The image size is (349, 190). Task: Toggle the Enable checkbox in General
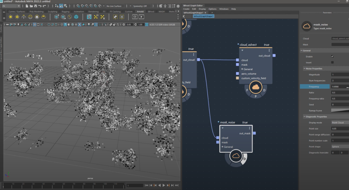333,57
